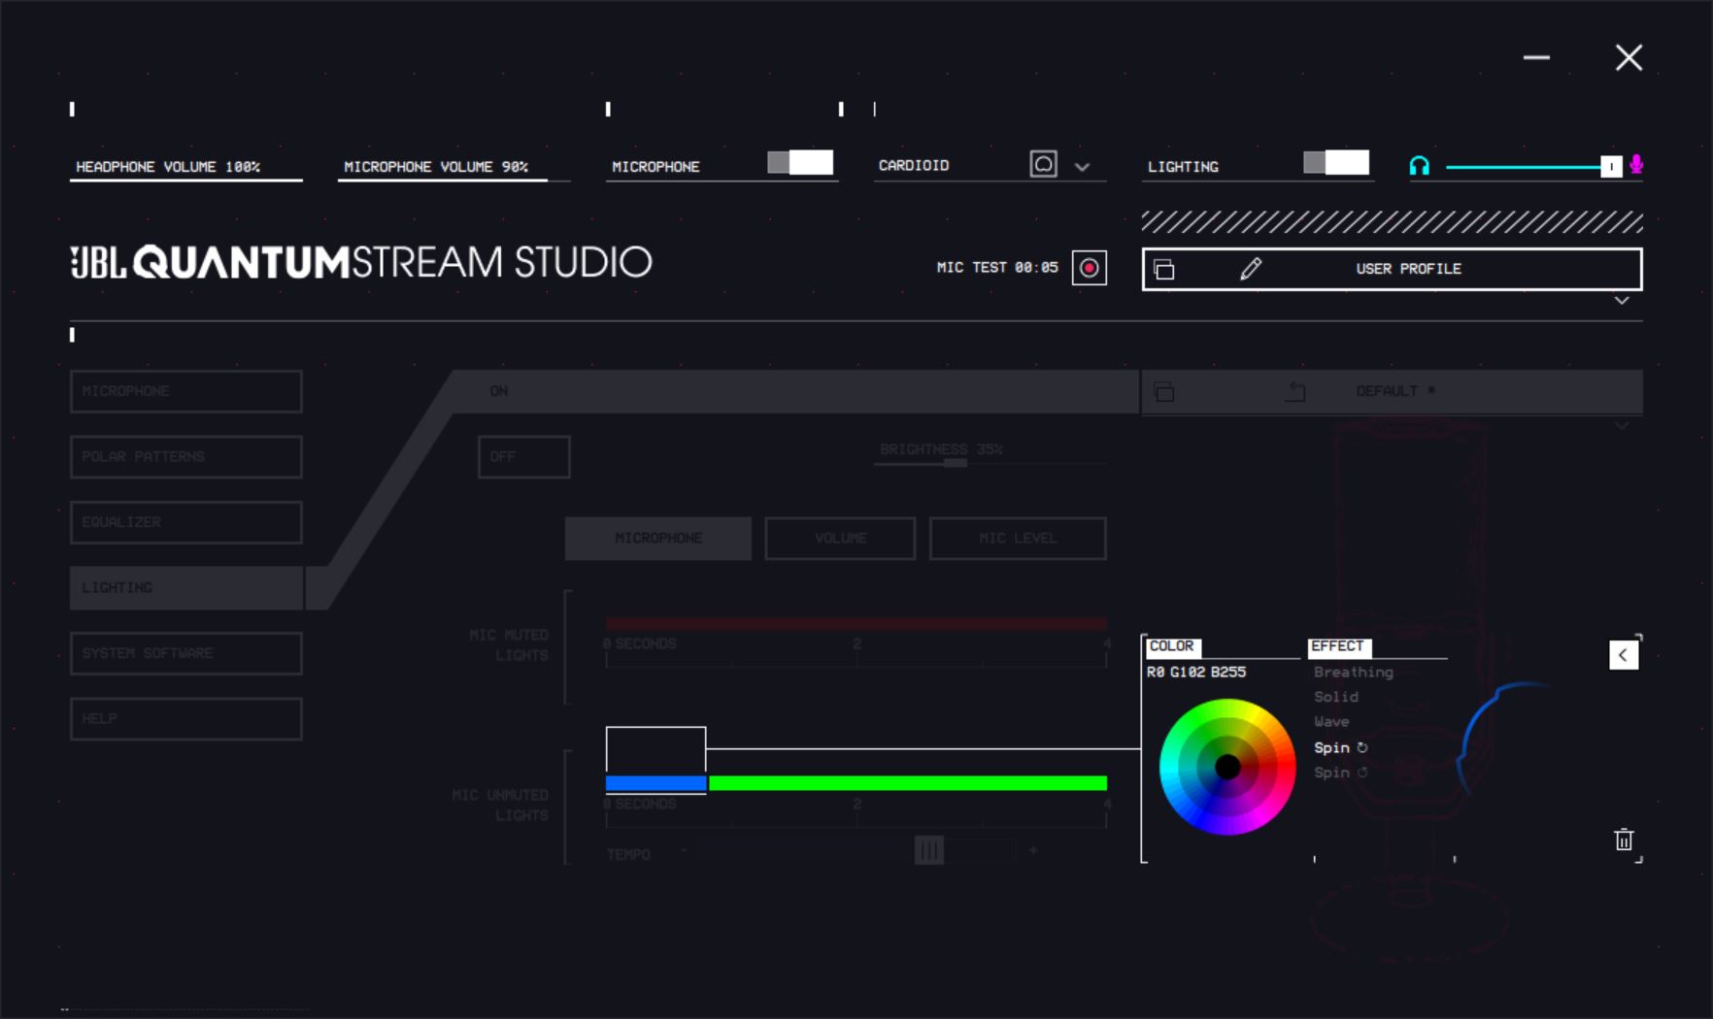Image resolution: width=1713 pixels, height=1019 pixels.
Task: Decrease tempo with the minus button
Action: point(684,851)
